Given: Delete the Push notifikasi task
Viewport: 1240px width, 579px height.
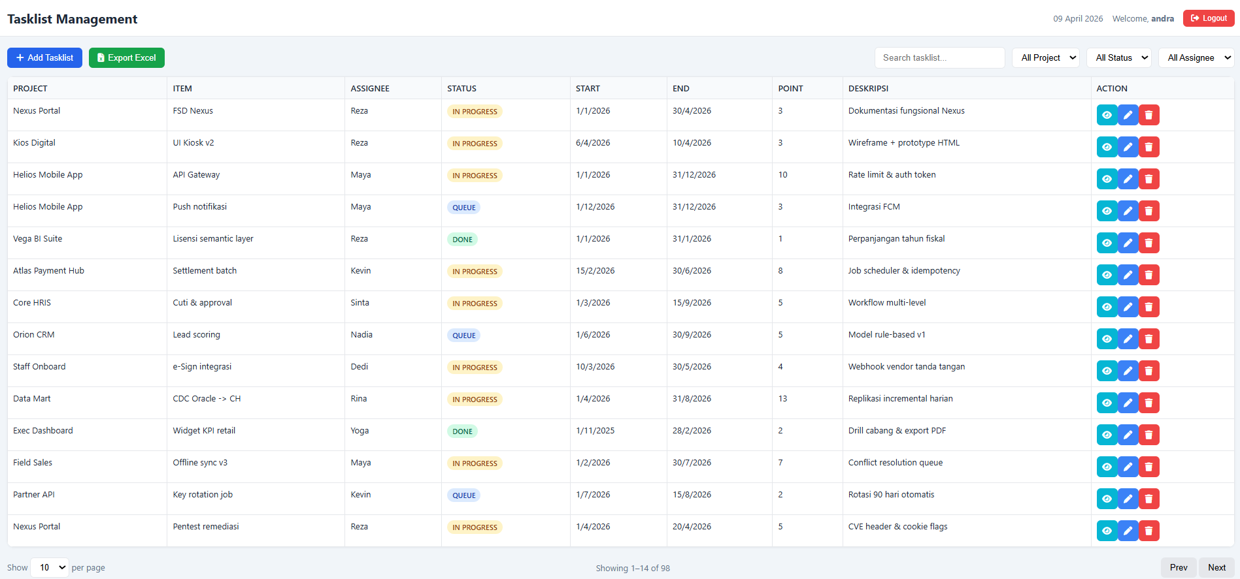Looking at the screenshot, I should 1148,211.
